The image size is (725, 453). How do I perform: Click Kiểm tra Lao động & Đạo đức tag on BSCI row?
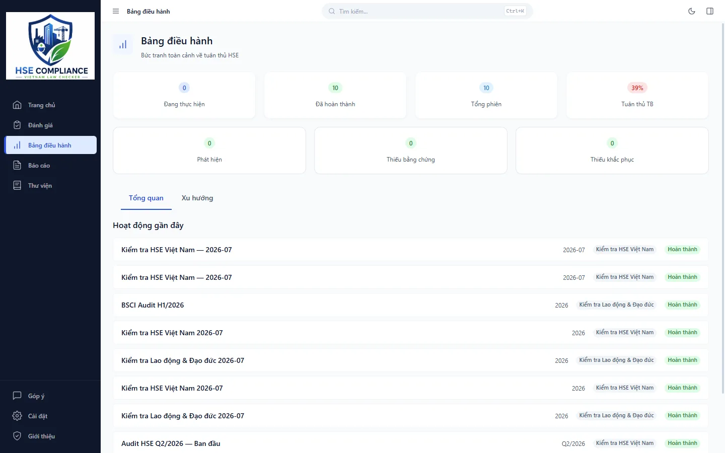tap(616, 305)
